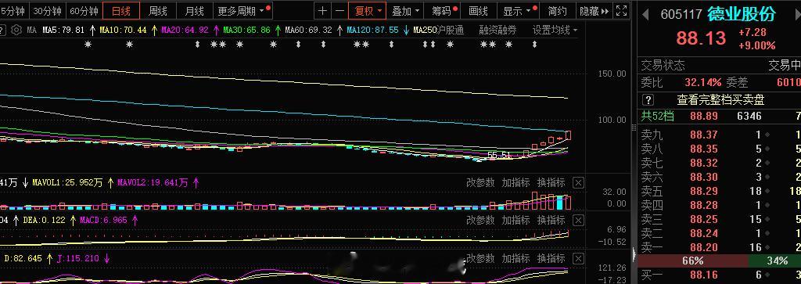
Task: Open 叠加 overlay dropdown
Action: tap(406, 11)
